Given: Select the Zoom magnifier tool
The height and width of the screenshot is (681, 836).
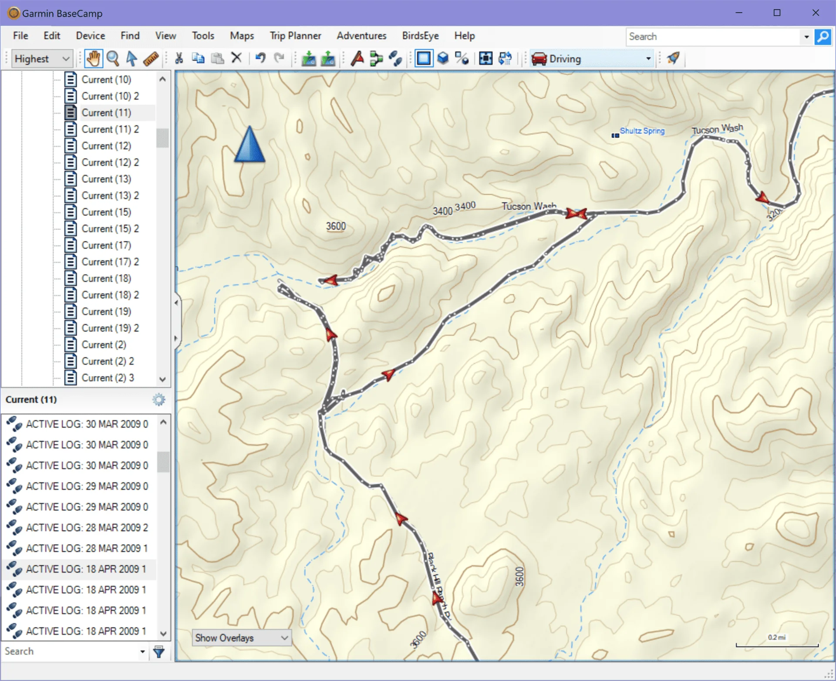Looking at the screenshot, I should (x=113, y=58).
